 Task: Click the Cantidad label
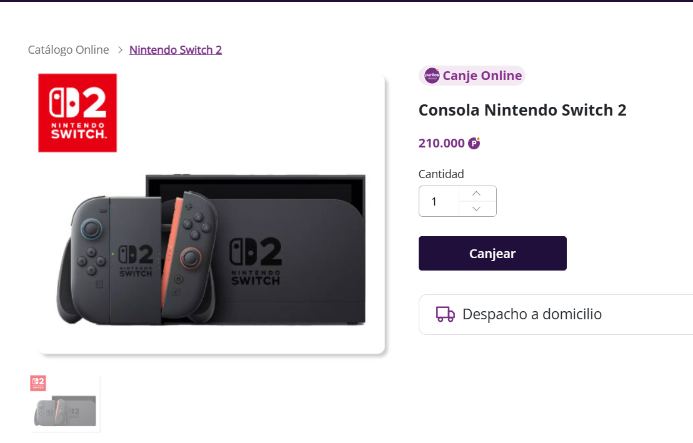[441, 174]
